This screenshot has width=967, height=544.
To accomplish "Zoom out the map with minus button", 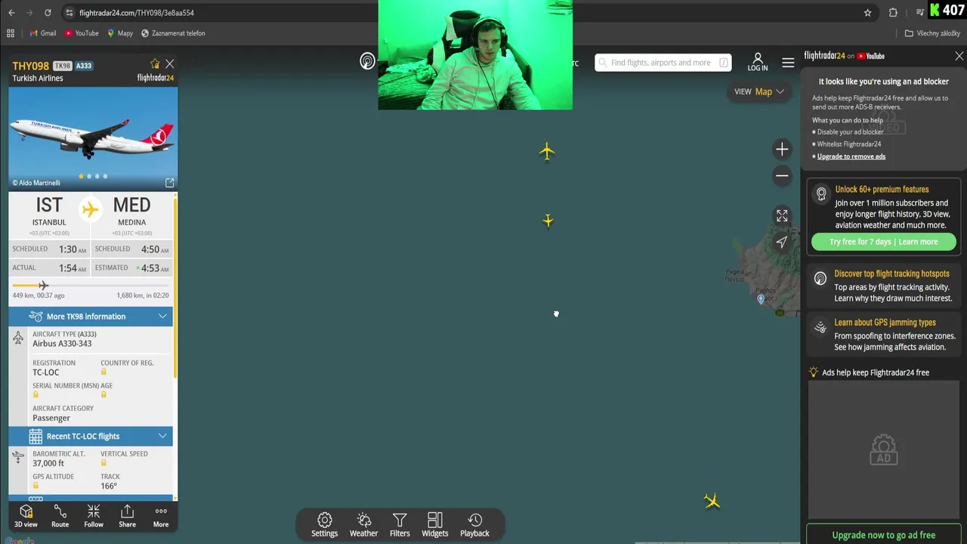I will click(782, 176).
